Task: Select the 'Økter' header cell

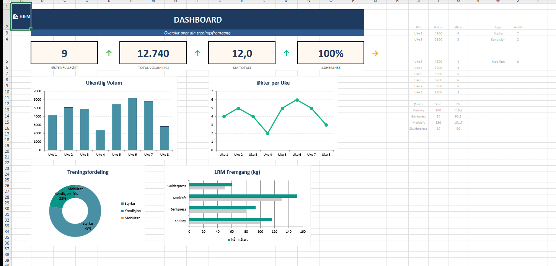Action: (458, 27)
